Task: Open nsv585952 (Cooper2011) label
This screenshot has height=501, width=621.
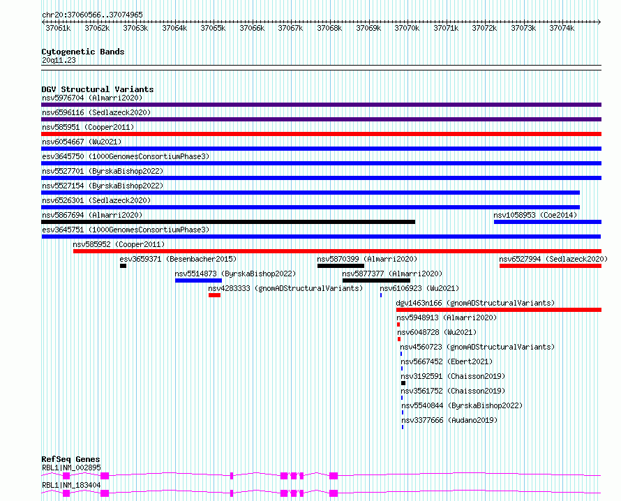Action: point(119,244)
